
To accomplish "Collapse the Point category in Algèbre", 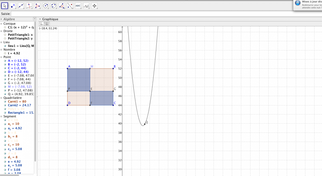I will [2, 57].
